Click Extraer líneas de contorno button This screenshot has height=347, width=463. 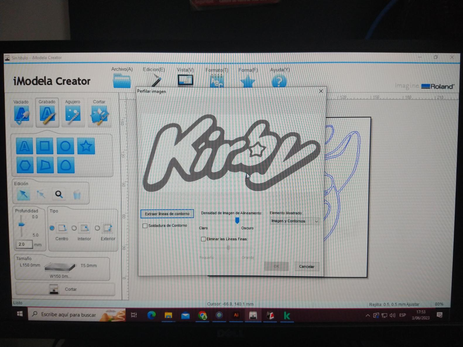coord(167,214)
